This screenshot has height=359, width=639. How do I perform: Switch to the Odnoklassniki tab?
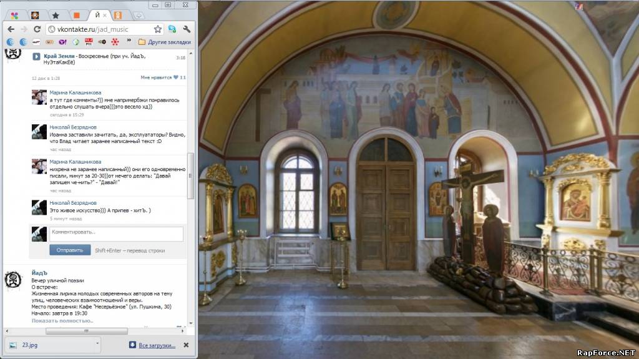pos(118,16)
